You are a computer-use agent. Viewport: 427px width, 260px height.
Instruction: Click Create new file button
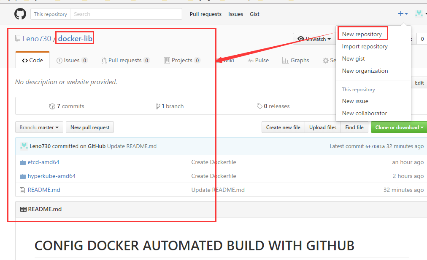283,127
